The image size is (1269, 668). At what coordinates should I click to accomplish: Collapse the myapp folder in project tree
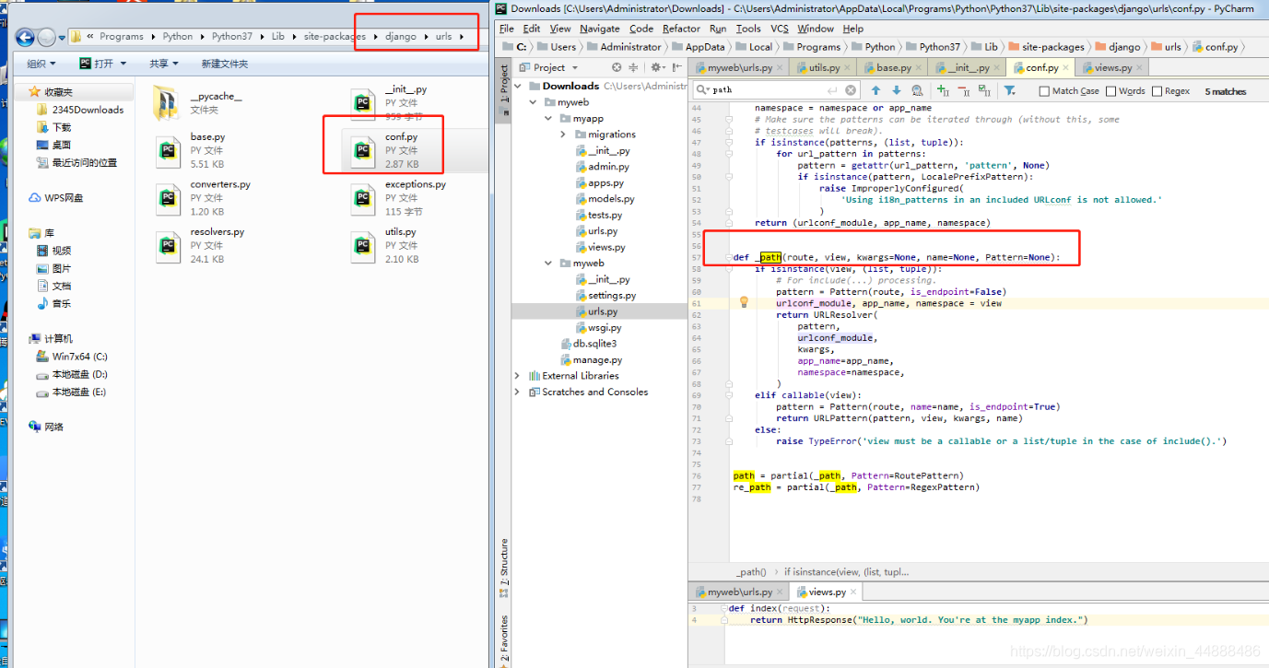[x=549, y=118]
